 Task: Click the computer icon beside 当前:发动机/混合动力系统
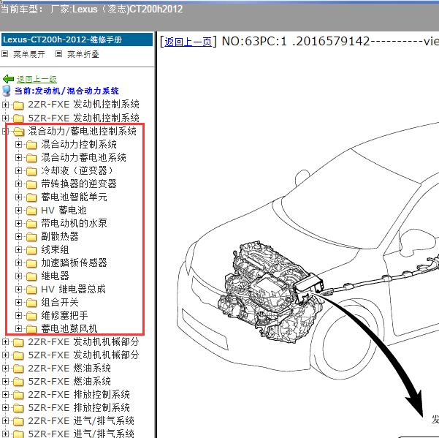pos(7,91)
